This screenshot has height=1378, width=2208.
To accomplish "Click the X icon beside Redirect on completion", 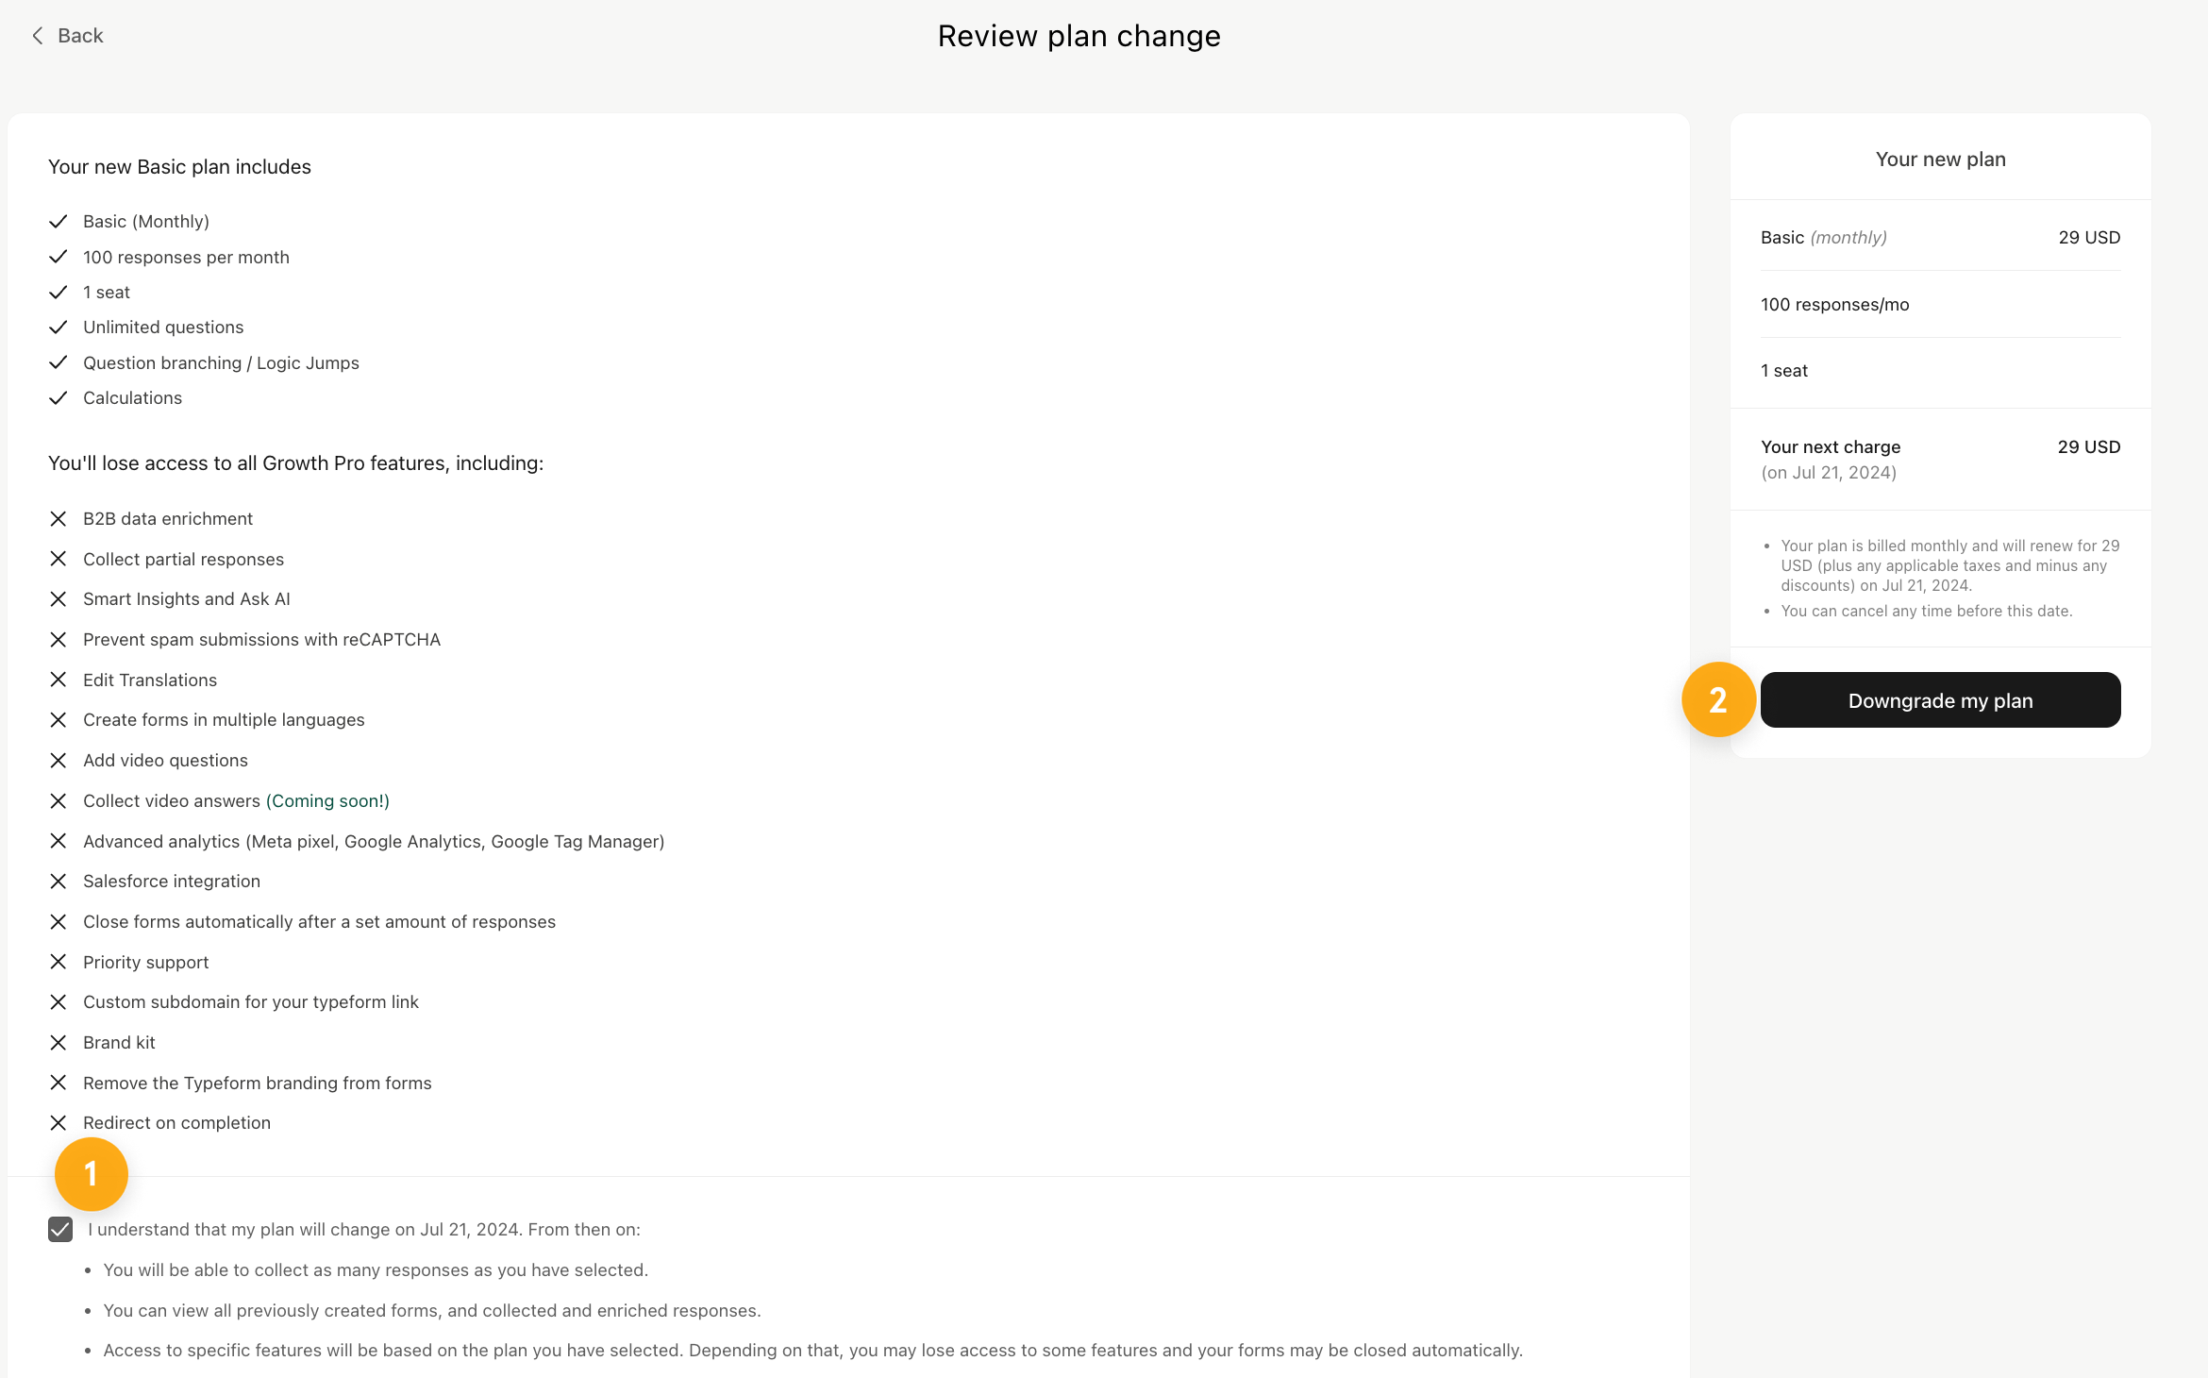I will [59, 1123].
